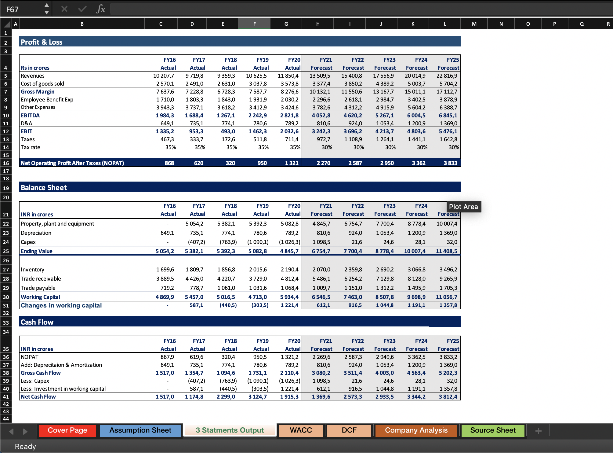Select row 41 header
The height and width of the screenshot is (453, 613).
point(6,397)
